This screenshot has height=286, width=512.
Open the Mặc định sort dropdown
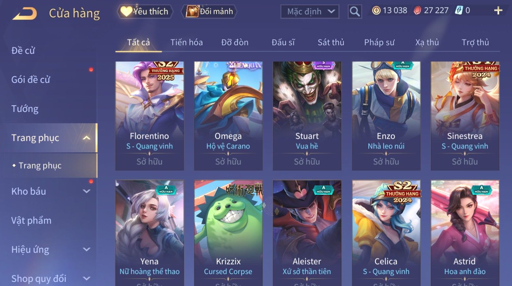(310, 12)
